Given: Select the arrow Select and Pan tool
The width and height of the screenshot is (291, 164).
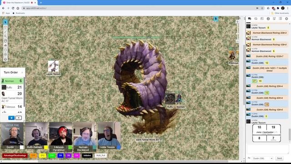Looking at the screenshot, I should (x=5, y=22).
